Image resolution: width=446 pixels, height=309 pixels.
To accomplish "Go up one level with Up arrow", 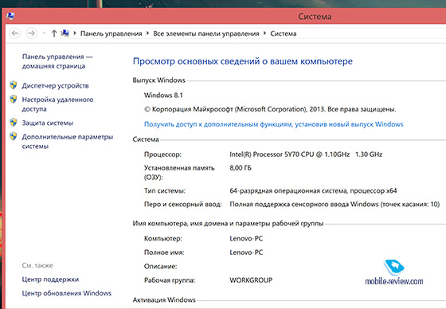I will coord(54,33).
